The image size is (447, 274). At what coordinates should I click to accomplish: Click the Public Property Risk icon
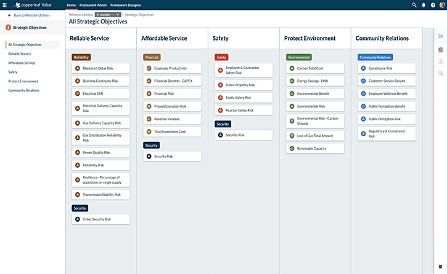coord(220,85)
